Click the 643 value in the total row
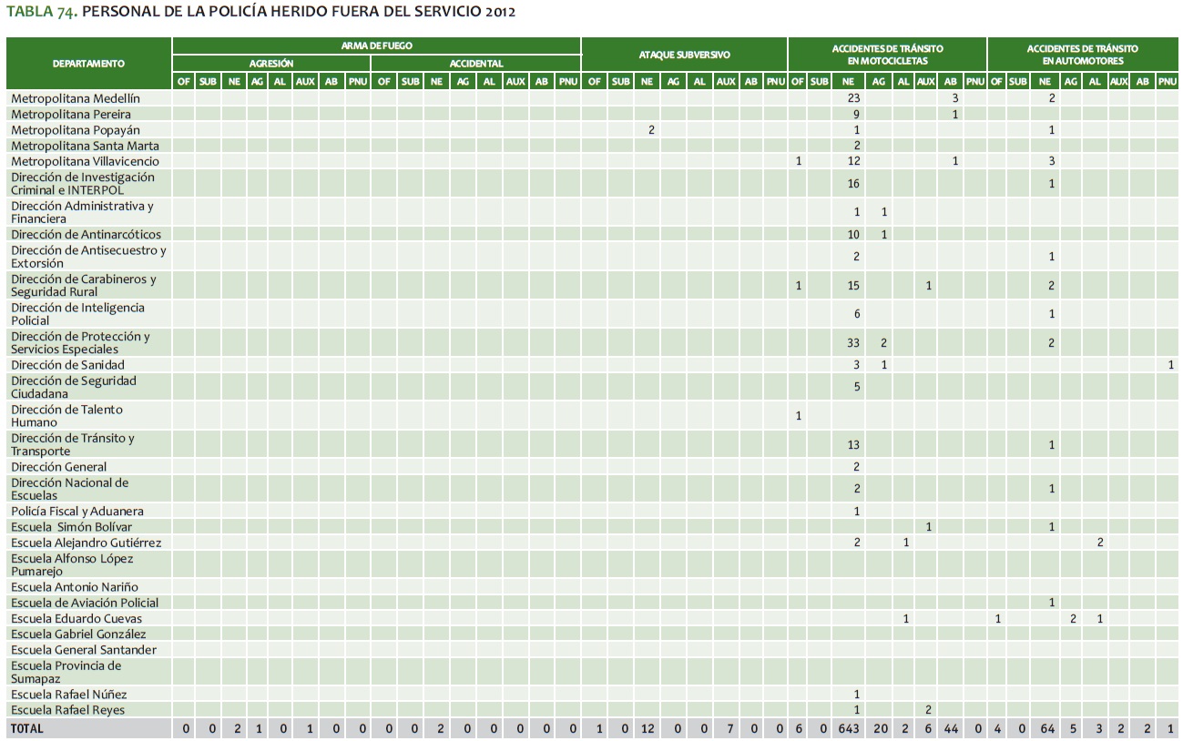 (852, 729)
